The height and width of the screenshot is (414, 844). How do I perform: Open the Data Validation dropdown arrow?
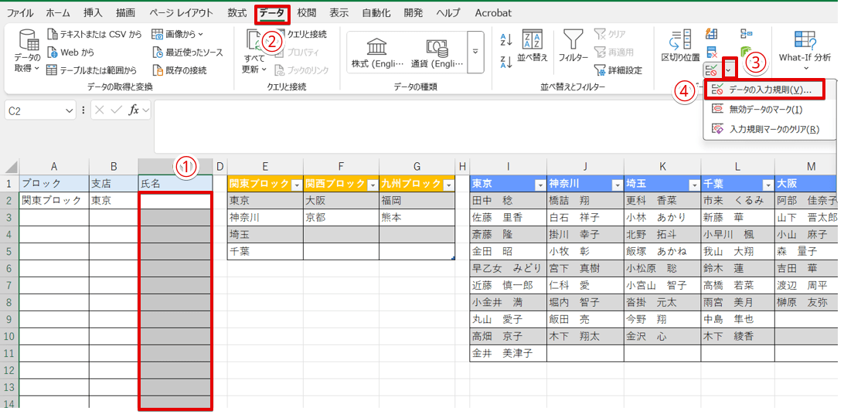point(730,69)
